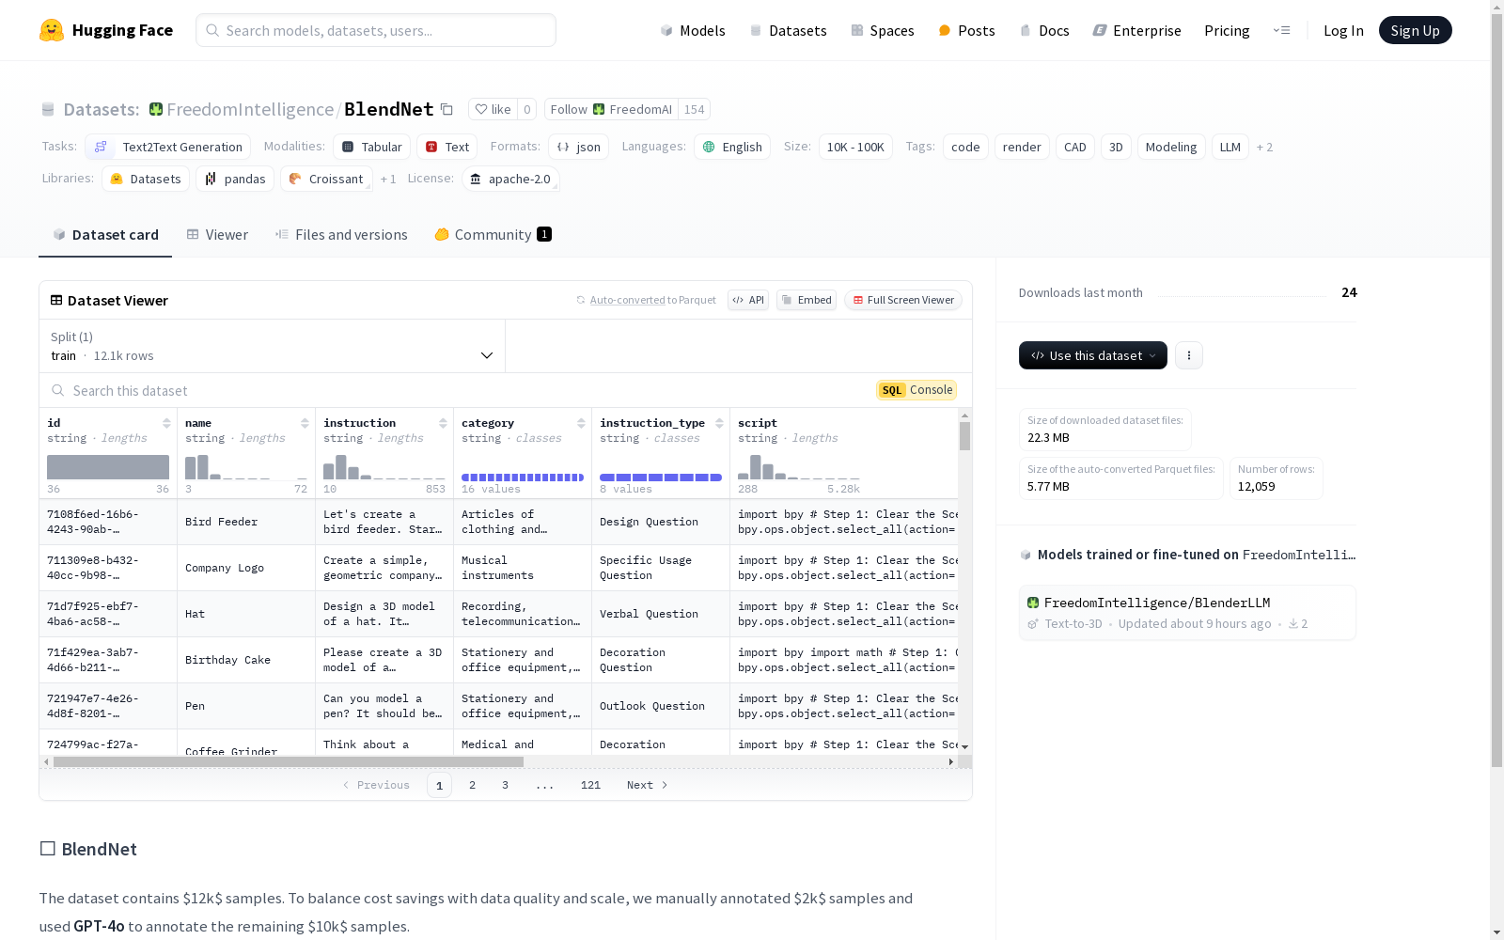The width and height of the screenshot is (1504, 940).
Task: Open the FreedomIntelligence/BlenderLLM model card
Action: pos(1187,612)
